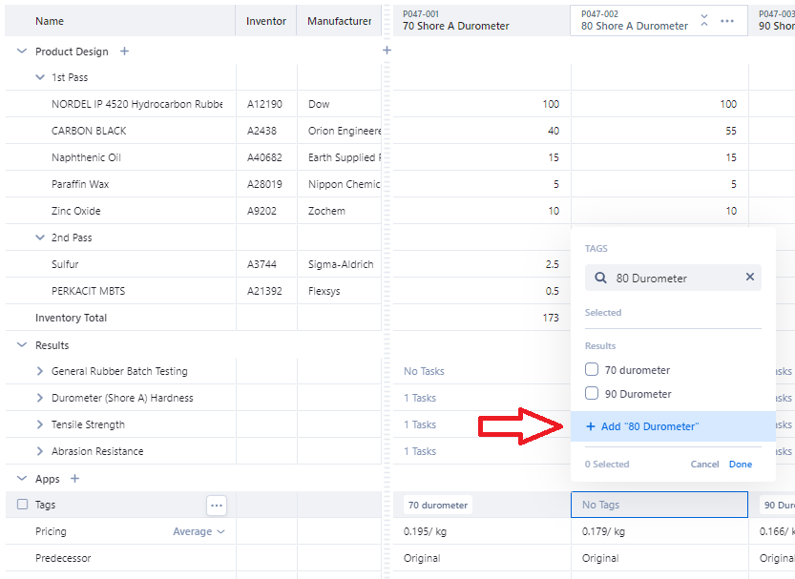
Task: Select Add "80 Durometer" option
Action: [649, 426]
